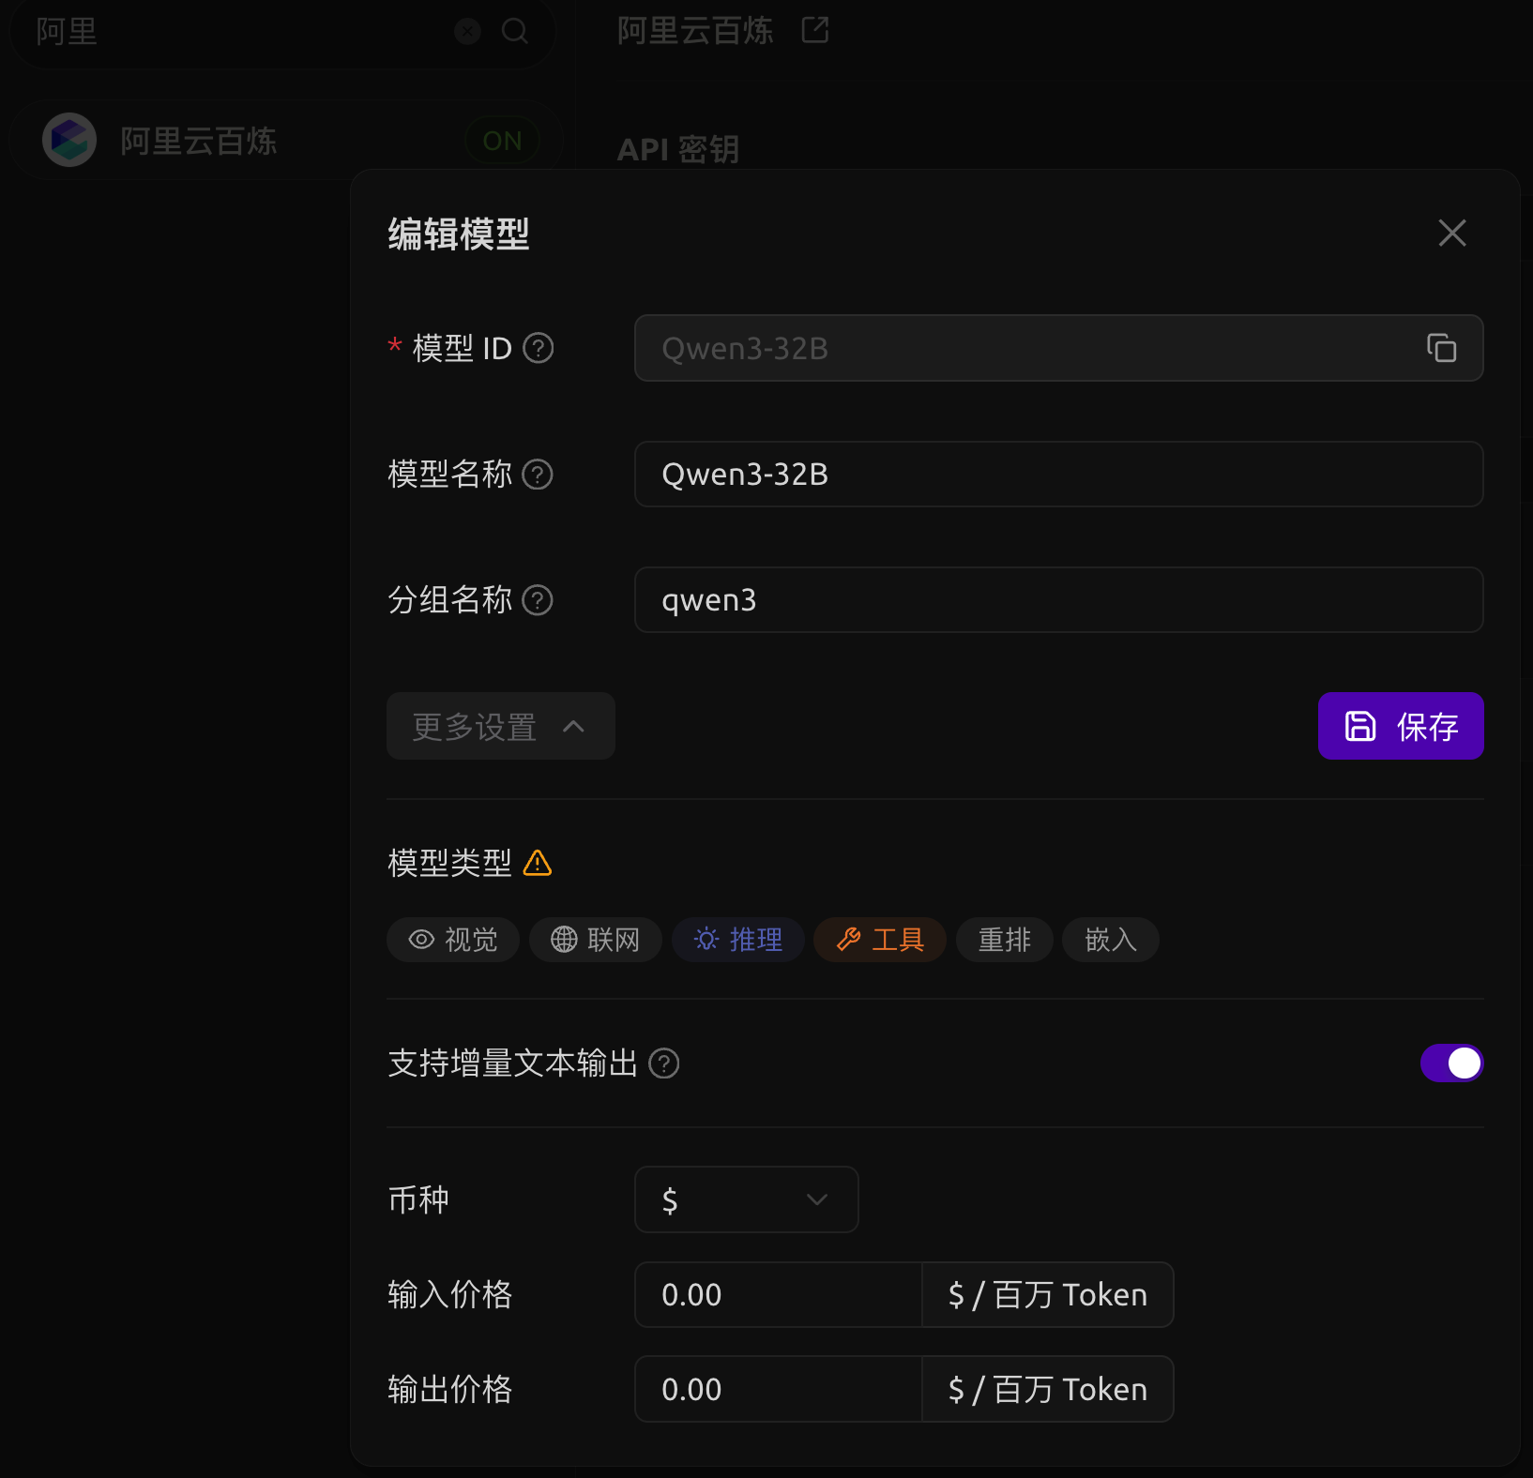Click the search magnifier icon

[515, 32]
